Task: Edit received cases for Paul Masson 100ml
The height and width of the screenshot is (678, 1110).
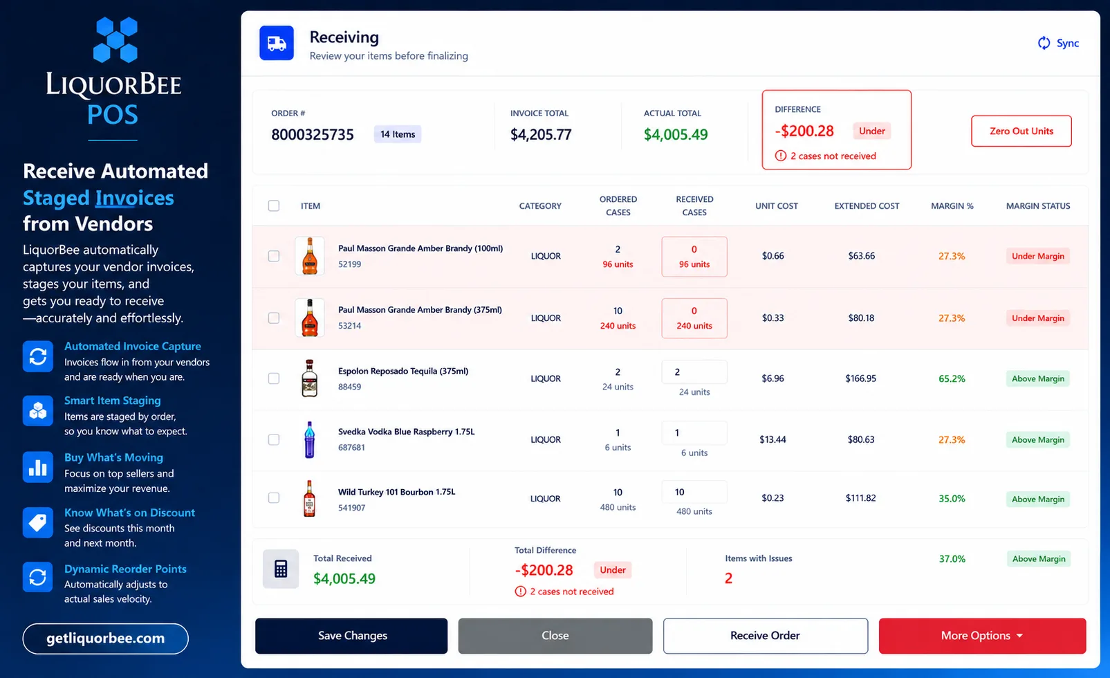Action: click(694, 257)
